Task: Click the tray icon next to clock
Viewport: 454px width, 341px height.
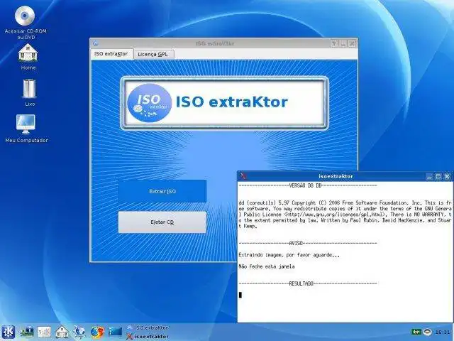Action: click(x=428, y=332)
